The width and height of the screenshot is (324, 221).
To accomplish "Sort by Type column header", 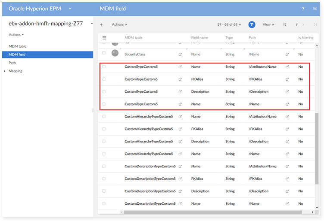I will [229, 38].
